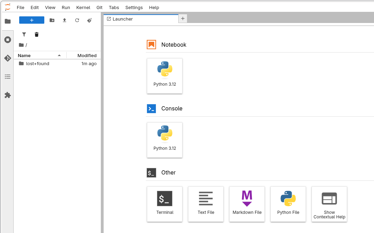
Task: Click the Upload Files icon
Action: pyautogui.click(x=65, y=20)
